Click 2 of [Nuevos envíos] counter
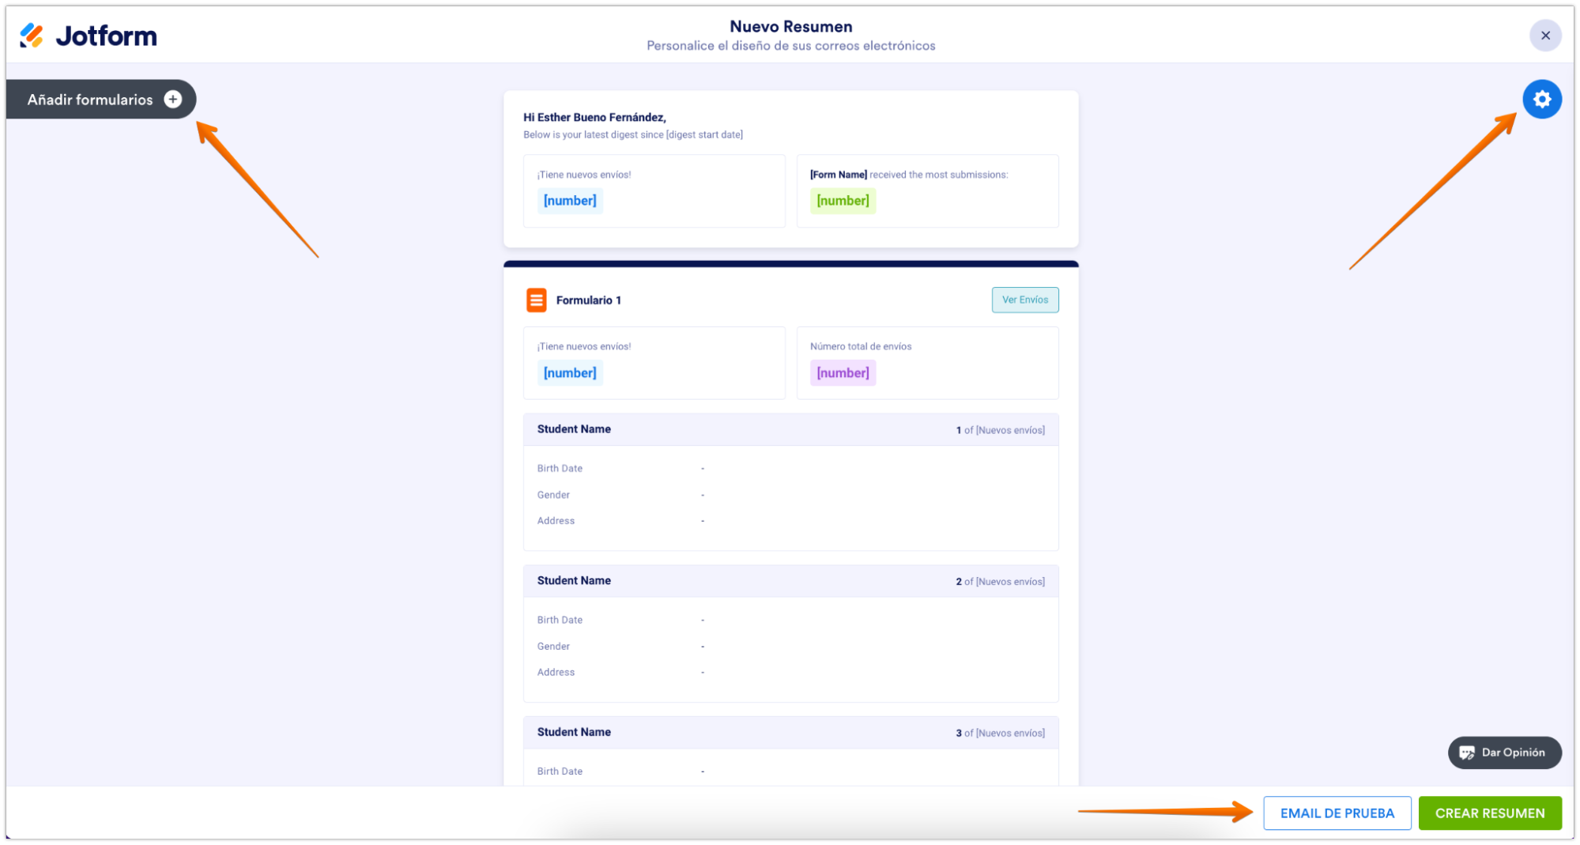The width and height of the screenshot is (1580, 845). point(1000,582)
